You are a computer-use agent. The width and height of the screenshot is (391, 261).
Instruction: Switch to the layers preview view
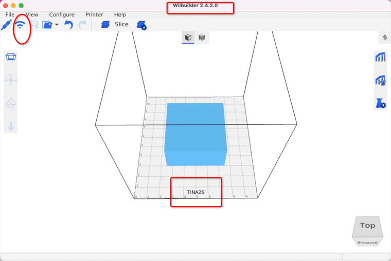click(202, 38)
